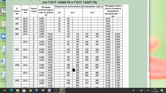Viewport: 166px width, 93px height.
Task: Click the casing diameter cell '600'
Action: coord(17,34)
